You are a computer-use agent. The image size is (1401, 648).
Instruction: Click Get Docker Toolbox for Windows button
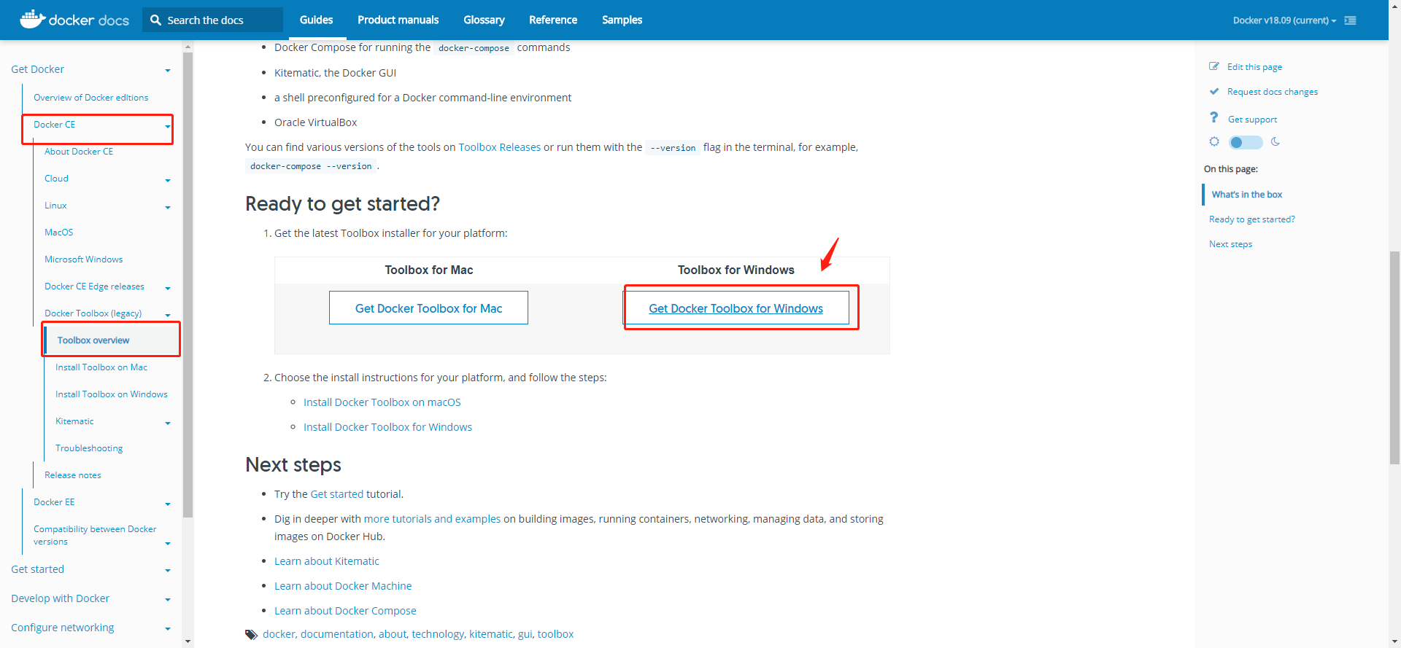coord(736,308)
